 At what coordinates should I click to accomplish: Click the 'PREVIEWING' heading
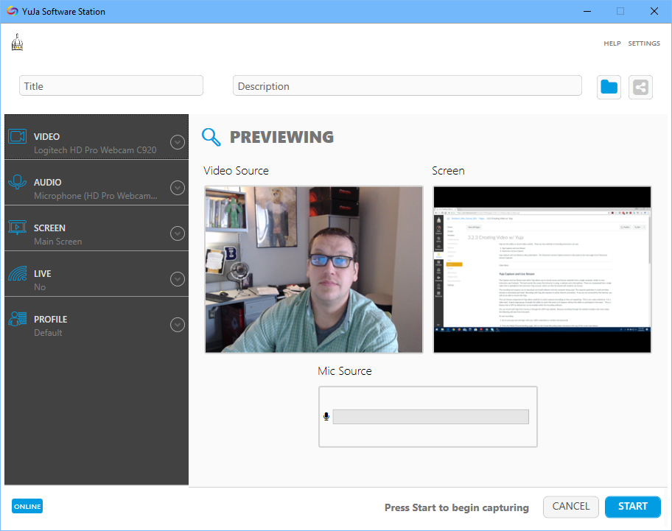(x=281, y=137)
